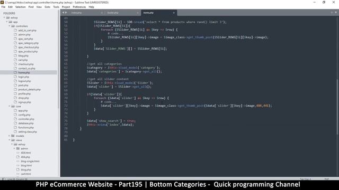Open the tab list dropdown arrow

pos(336,13)
